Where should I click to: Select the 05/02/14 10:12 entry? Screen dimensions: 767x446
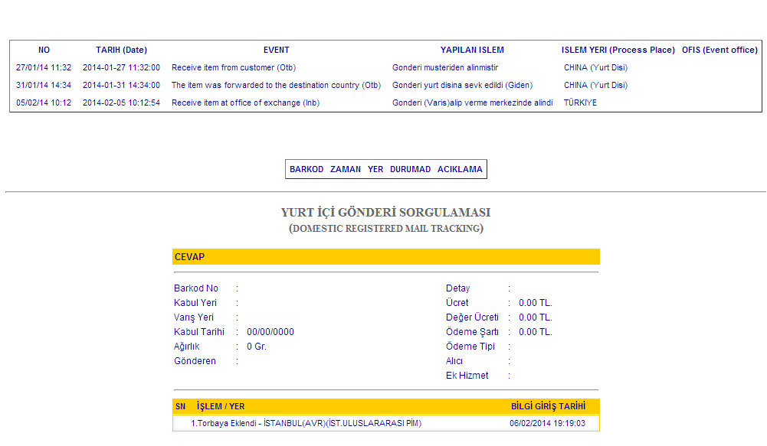(x=44, y=103)
